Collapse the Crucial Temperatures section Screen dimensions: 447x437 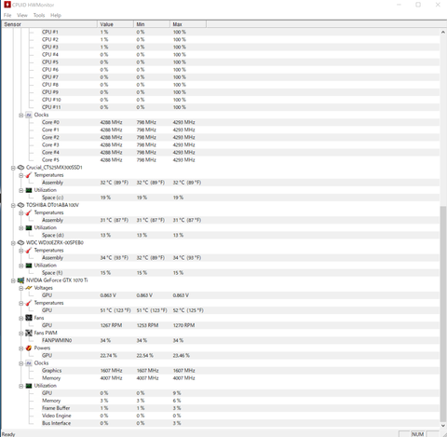tap(20, 175)
